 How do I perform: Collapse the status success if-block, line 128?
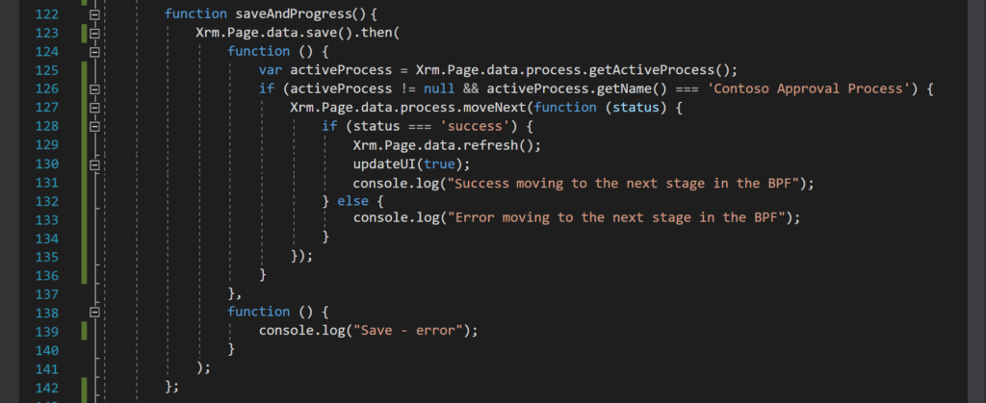tap(94, 126)
